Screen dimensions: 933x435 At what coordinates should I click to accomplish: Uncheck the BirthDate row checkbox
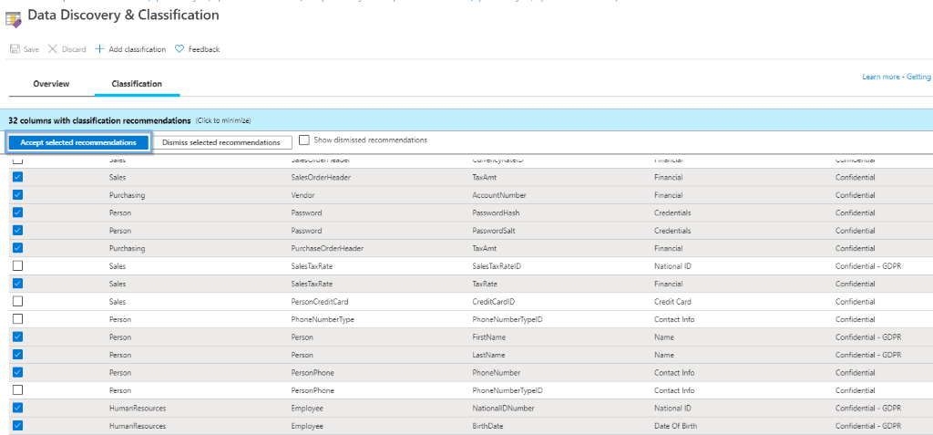(18, 426)
